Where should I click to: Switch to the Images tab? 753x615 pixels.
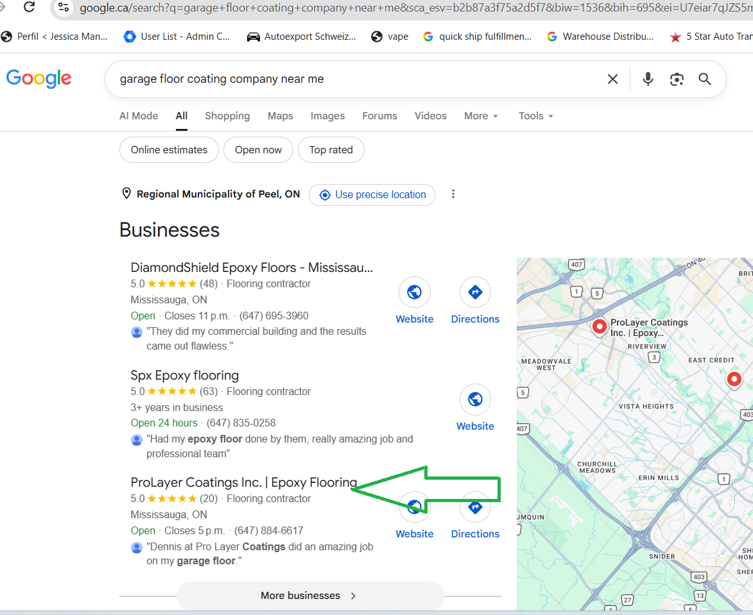[x=327, y=115]
